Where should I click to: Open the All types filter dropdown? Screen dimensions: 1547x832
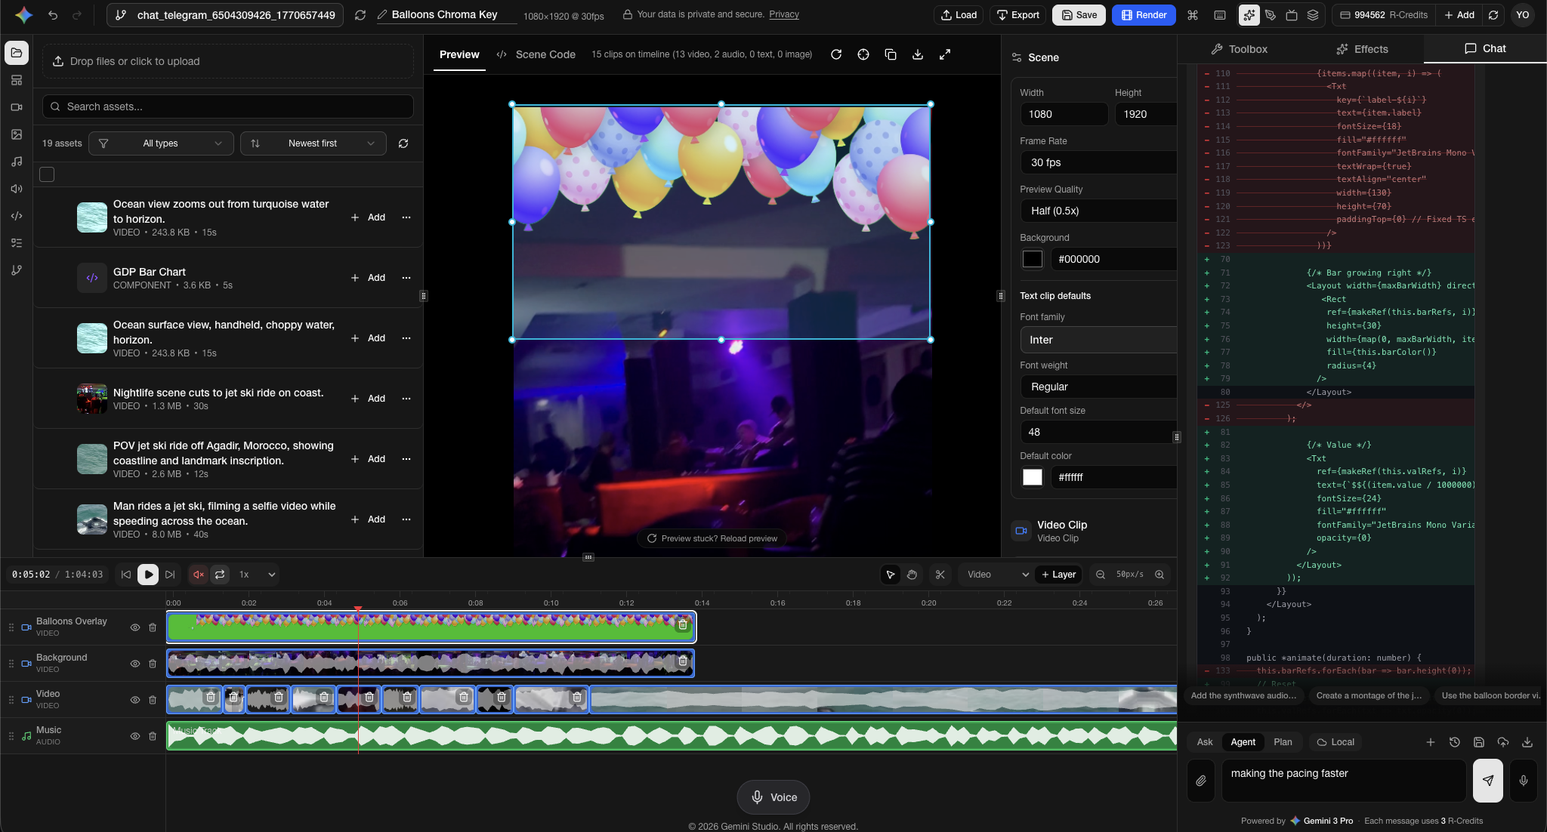pos(161,143)
